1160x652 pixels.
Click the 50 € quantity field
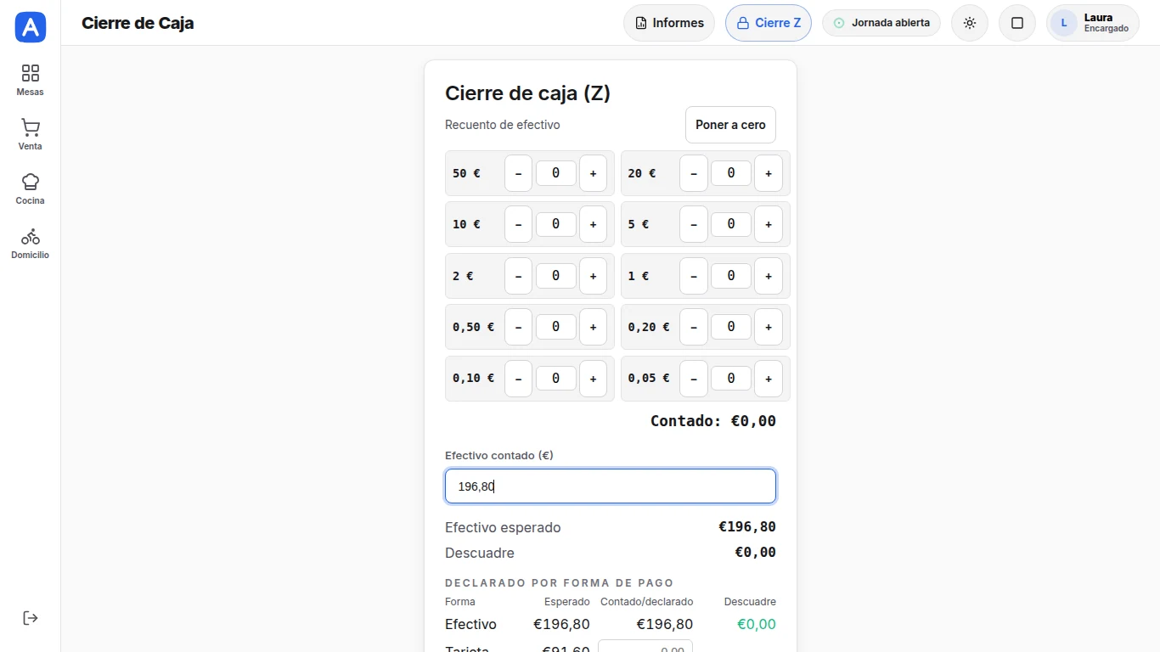coord(556,173)
